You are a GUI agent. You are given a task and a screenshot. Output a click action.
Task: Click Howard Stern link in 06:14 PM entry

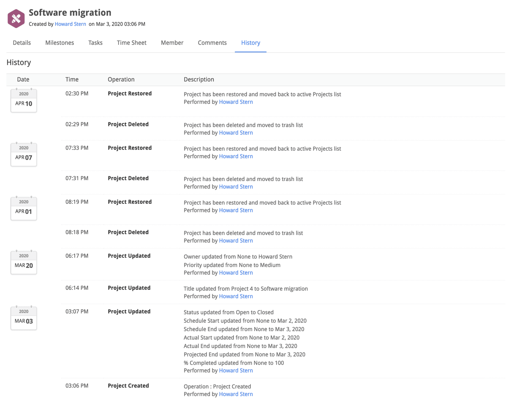pyautogui.click(x=236, y=296)
